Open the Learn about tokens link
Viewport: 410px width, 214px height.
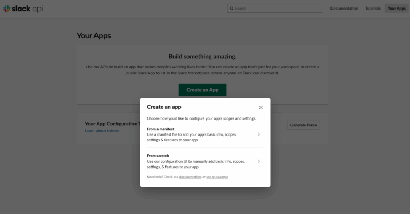pyautogui.click(x=102, y=131)
